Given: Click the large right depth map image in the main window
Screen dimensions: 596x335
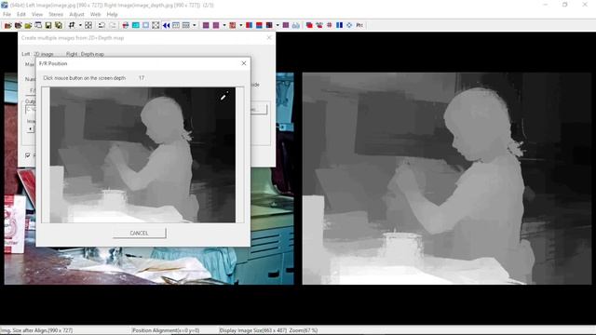Looking at the screenshot, I should [447, 179].
